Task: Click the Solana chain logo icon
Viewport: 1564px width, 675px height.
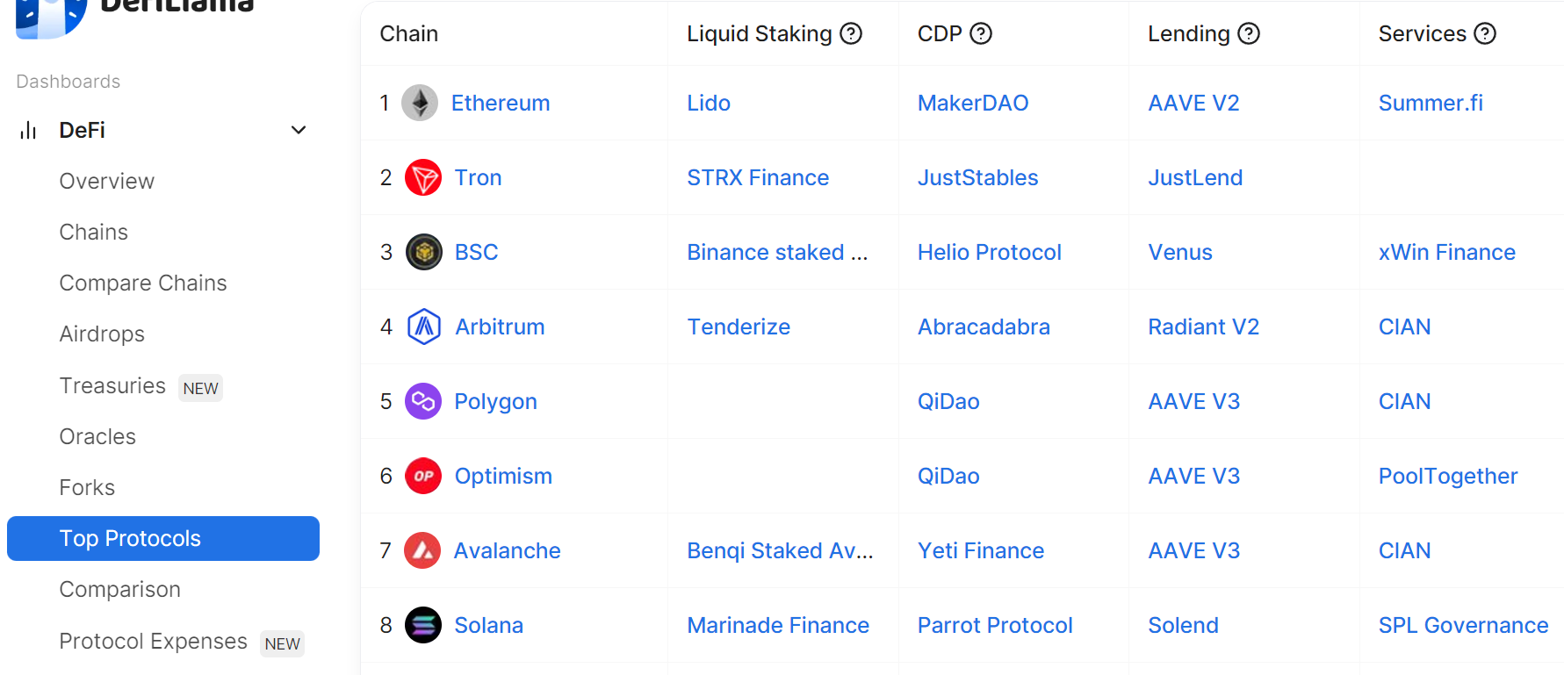Action: 423,625
